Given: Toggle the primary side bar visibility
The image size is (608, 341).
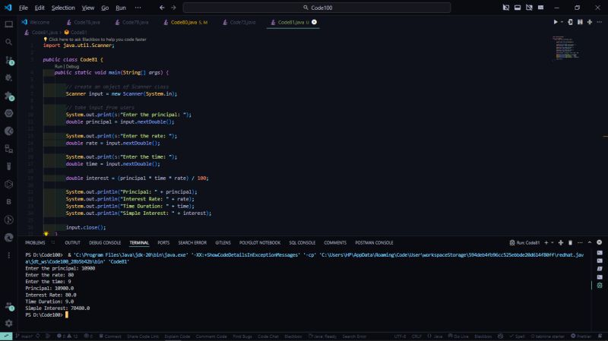Looking at the screenshot, I should coord(505,8).
